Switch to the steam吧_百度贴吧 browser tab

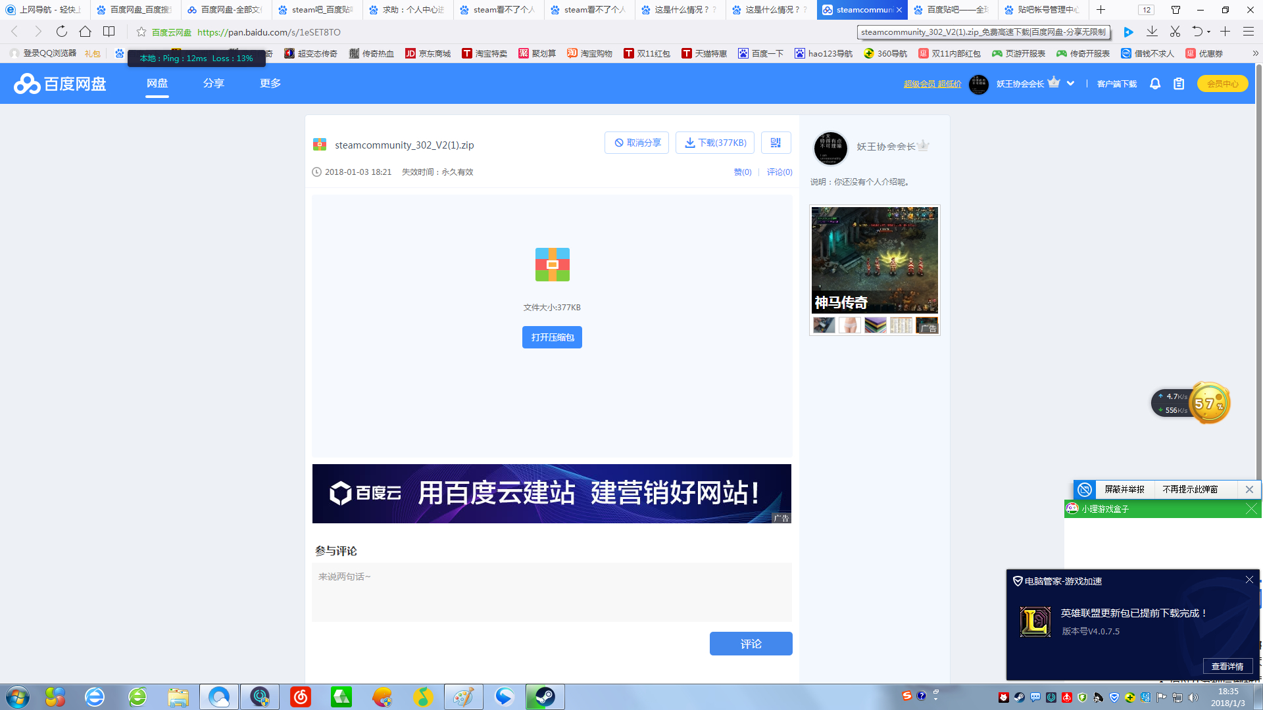[x=316, y=10]
